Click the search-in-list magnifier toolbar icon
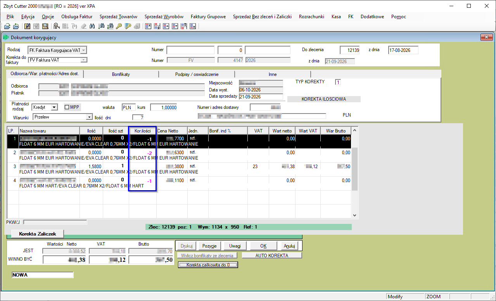The image size is (496, 301). coord(57,26)
